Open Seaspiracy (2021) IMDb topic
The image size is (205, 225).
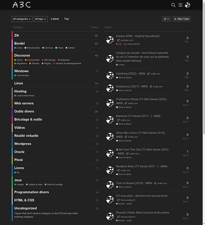132,86
